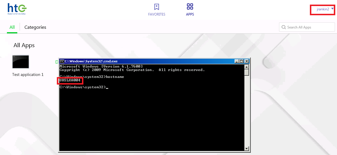The image size is (337, 155).
Task: Open the jrankin2 user dropdown arrow
Action: point(332,9)
